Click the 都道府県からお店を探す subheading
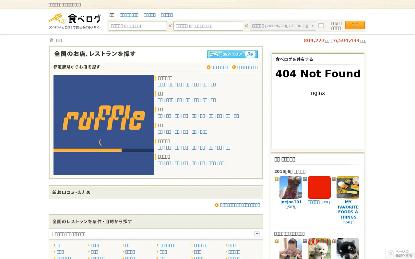This screenshot has height=259, width=415. pos(77,67)
